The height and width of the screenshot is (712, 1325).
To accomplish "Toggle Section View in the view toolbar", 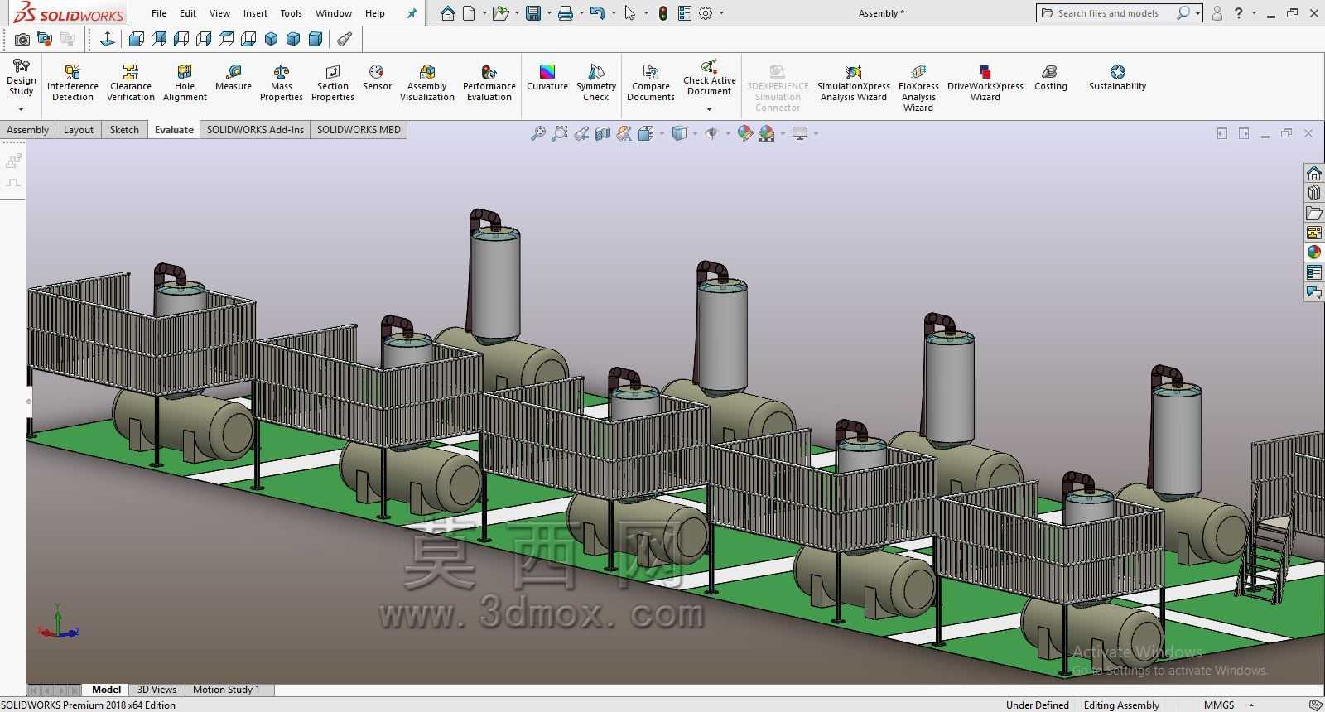I will point(603,133).
